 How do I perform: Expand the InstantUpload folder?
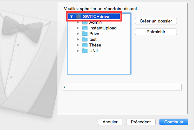coord(78,28)
